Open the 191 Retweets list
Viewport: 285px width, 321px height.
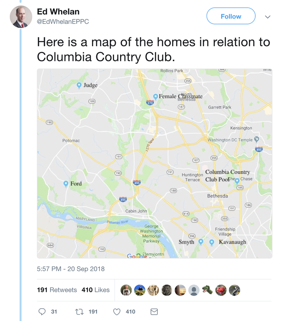click(x=57, y=290)
